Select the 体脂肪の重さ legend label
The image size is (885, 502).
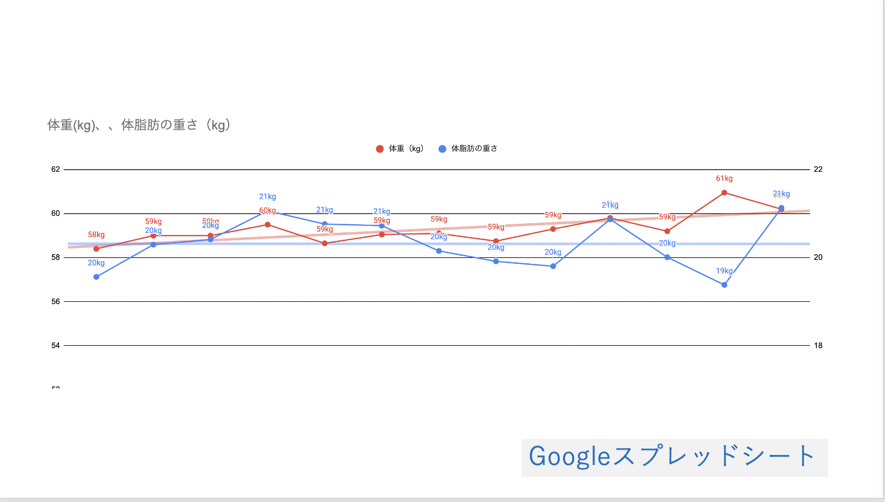click(474, 149)
